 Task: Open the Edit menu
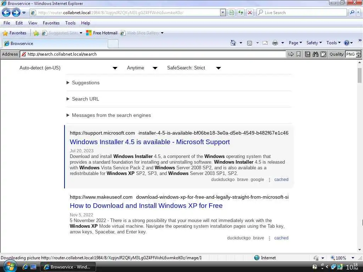click(19, 23)
